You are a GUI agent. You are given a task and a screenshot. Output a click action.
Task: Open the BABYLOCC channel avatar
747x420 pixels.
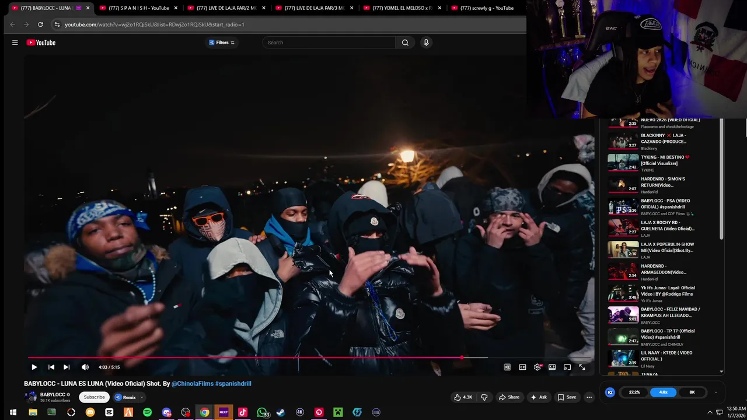pos(30,397)
